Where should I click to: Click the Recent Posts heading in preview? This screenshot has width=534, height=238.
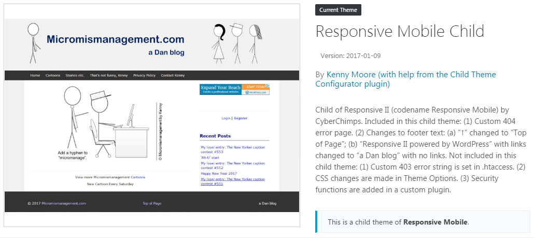215,136
